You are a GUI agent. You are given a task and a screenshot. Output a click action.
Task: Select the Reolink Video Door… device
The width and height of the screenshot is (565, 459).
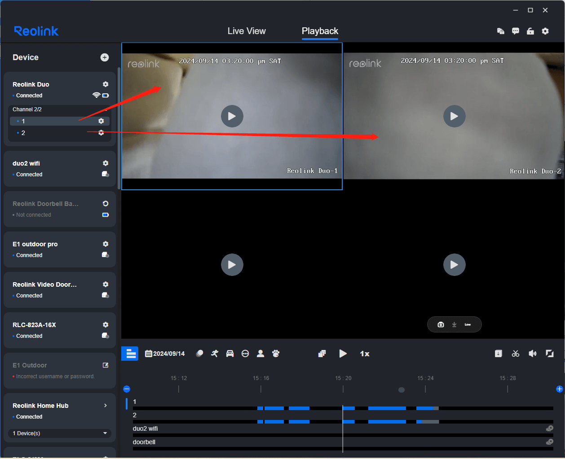tap(60, 290)
